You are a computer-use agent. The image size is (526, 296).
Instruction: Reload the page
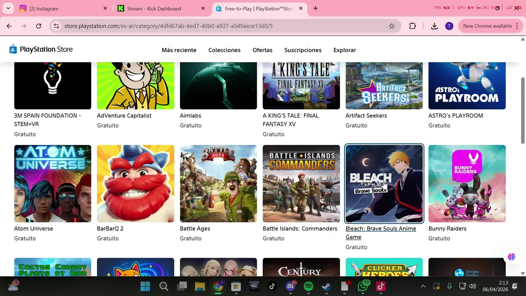click(x=39, y=26)
